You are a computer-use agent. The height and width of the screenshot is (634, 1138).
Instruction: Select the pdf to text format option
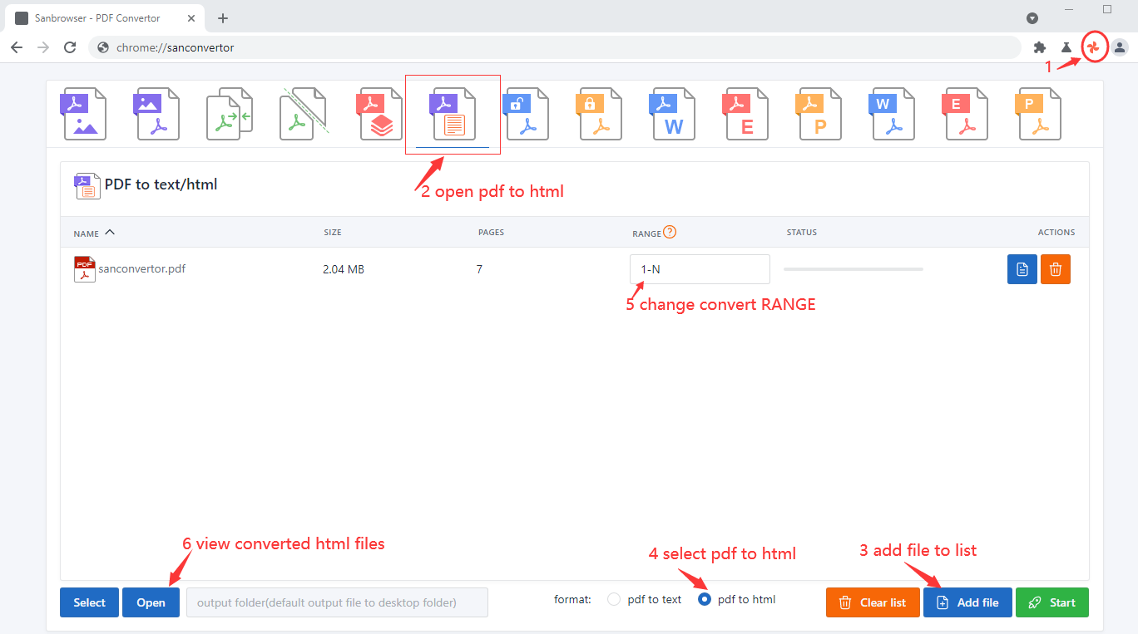(613, 598)
